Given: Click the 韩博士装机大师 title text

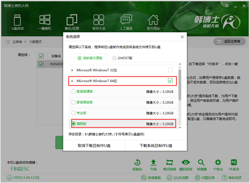Looking at the screenshot, I should click(16, 6).
